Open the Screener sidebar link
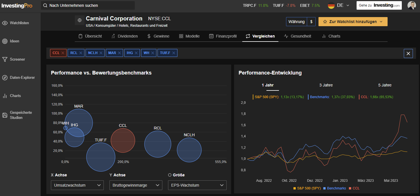This screenshot has height=196, width=420. coord(17,59)
